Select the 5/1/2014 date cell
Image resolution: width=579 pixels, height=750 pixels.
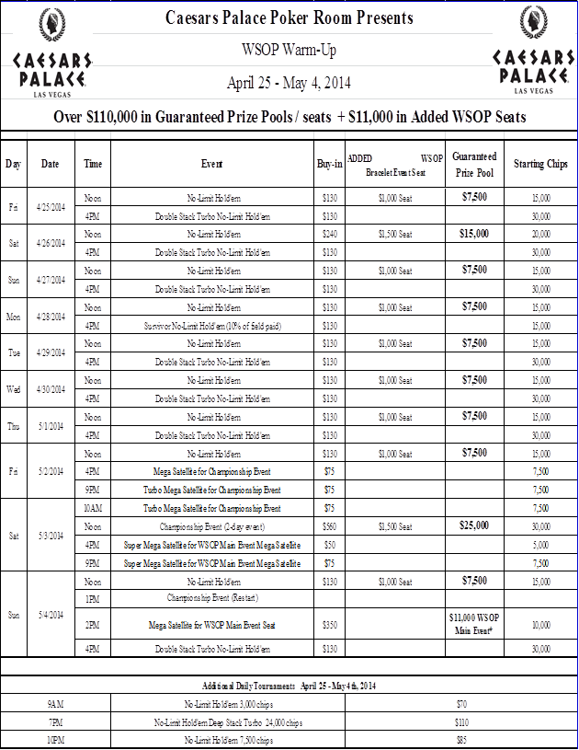pos(51,426)
